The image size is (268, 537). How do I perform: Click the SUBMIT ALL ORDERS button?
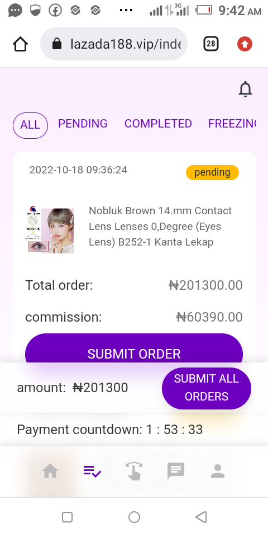207,388
